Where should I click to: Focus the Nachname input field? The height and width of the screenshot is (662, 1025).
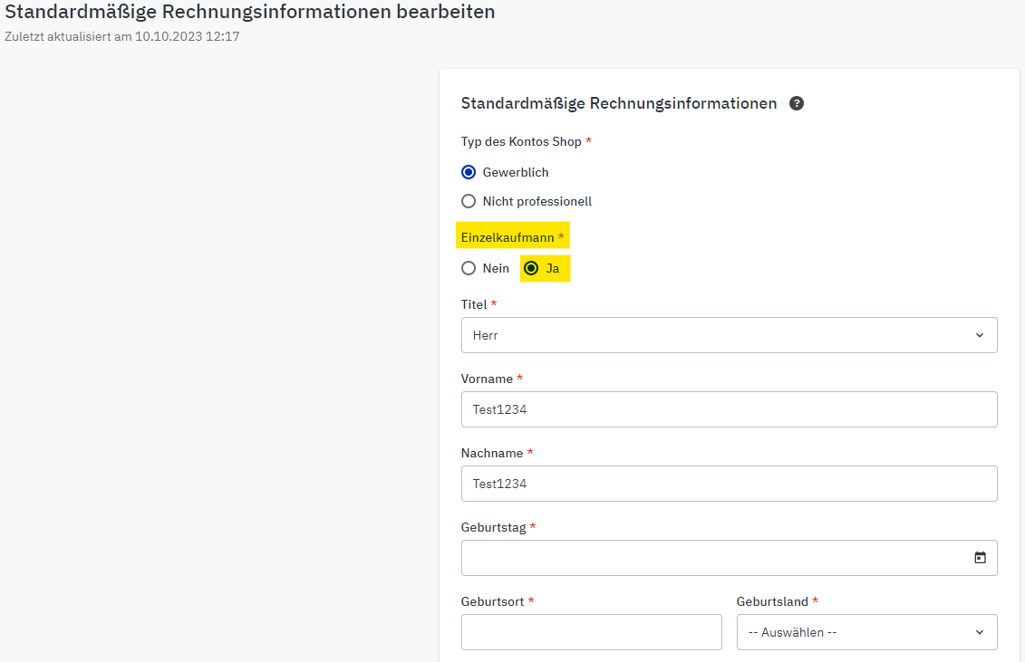click(x=729, y=484)
